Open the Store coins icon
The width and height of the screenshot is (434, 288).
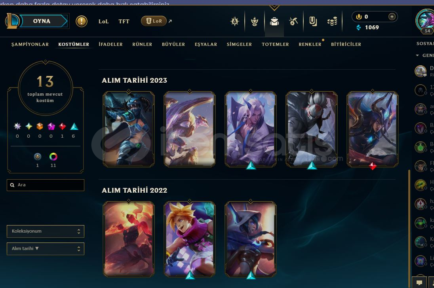pos(332,21)
